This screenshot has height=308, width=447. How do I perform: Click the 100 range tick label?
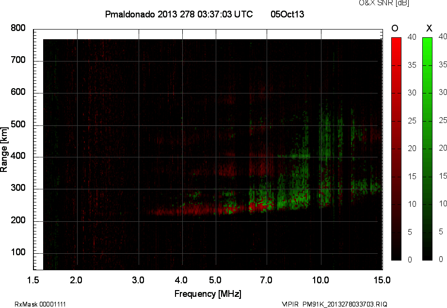coord(18,252)
